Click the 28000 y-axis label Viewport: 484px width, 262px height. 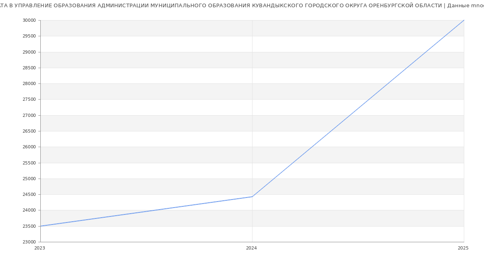(29, 84)
